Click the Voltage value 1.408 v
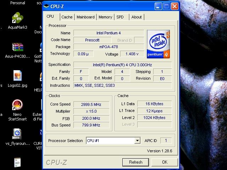The height and width of the screenshot is (170, 227). tap(132, 54)
